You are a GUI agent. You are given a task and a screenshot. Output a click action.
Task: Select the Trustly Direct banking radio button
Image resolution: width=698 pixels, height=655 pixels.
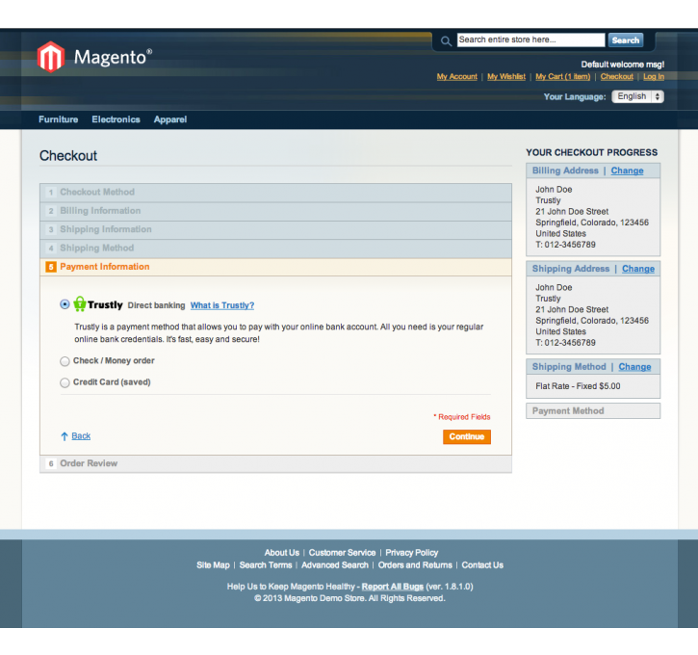(x=65, y=304)
